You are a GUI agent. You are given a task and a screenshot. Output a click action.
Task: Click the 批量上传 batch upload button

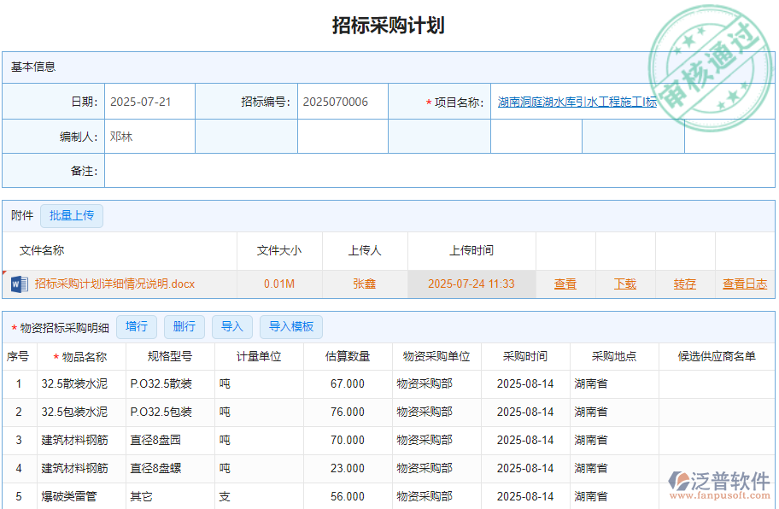(x=72, y=216)
